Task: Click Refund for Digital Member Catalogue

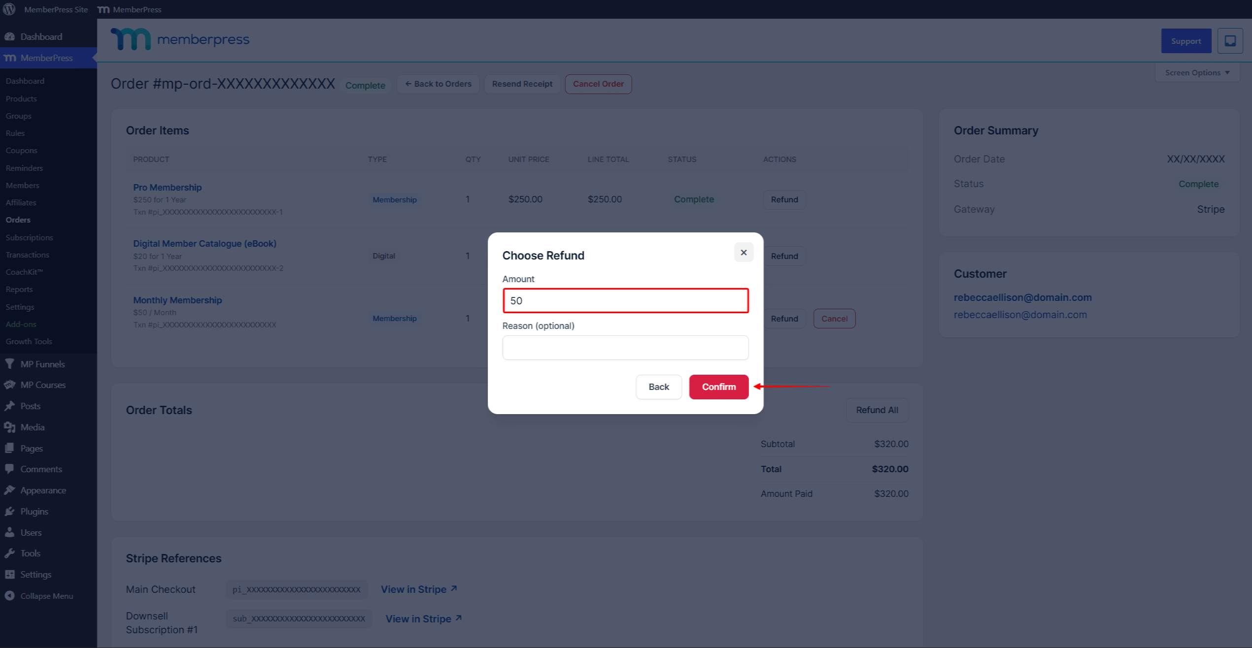Action: [784, 256]
